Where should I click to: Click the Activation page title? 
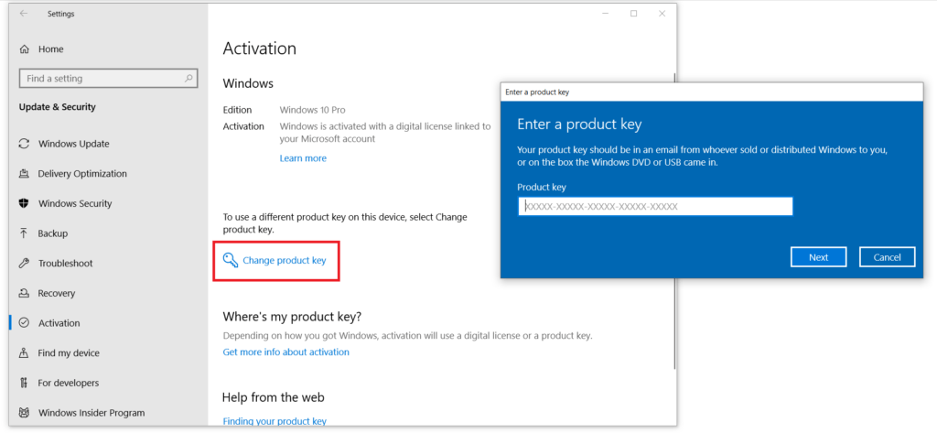(259, 49)
